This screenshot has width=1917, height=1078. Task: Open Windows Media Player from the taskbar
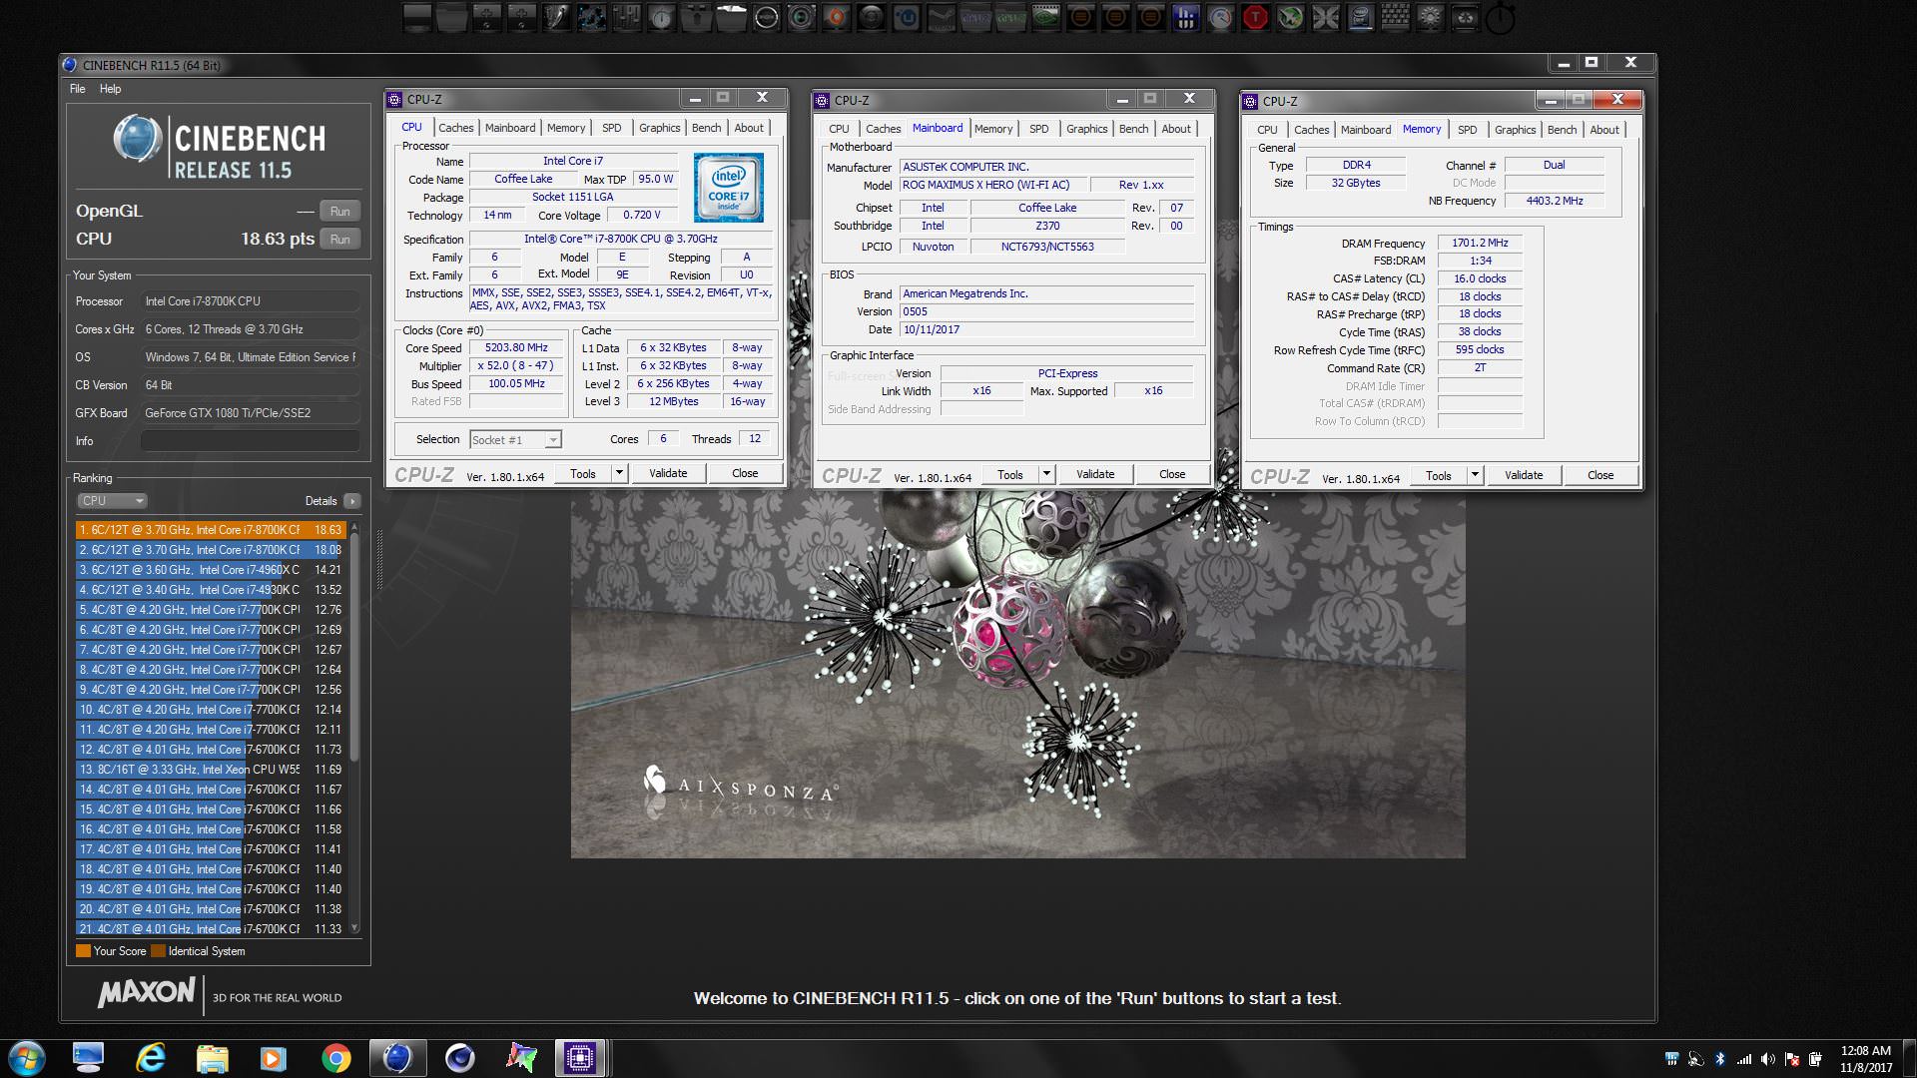(274, 1058)
